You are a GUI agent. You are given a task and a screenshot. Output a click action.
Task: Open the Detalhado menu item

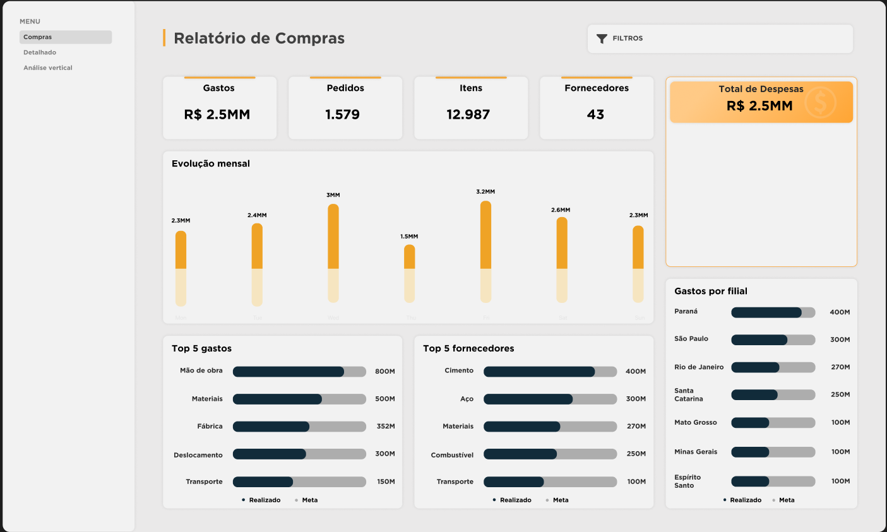coord(40,52)
